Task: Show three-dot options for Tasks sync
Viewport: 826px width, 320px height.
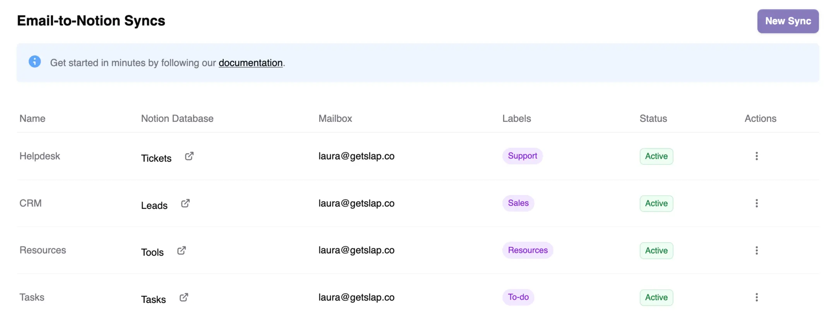Action: 756,298
